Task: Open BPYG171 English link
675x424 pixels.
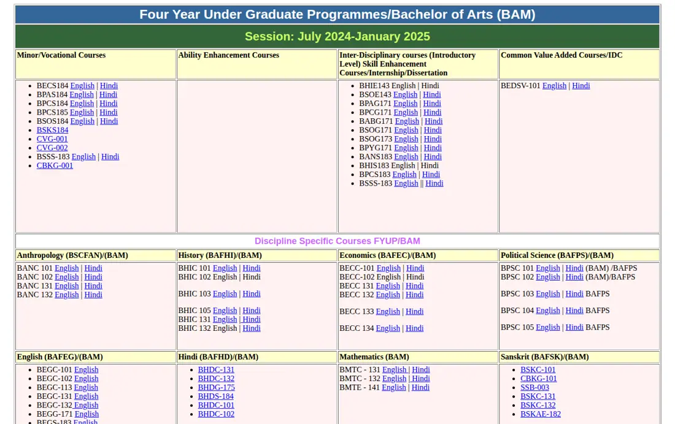Action: pos(406,148)
